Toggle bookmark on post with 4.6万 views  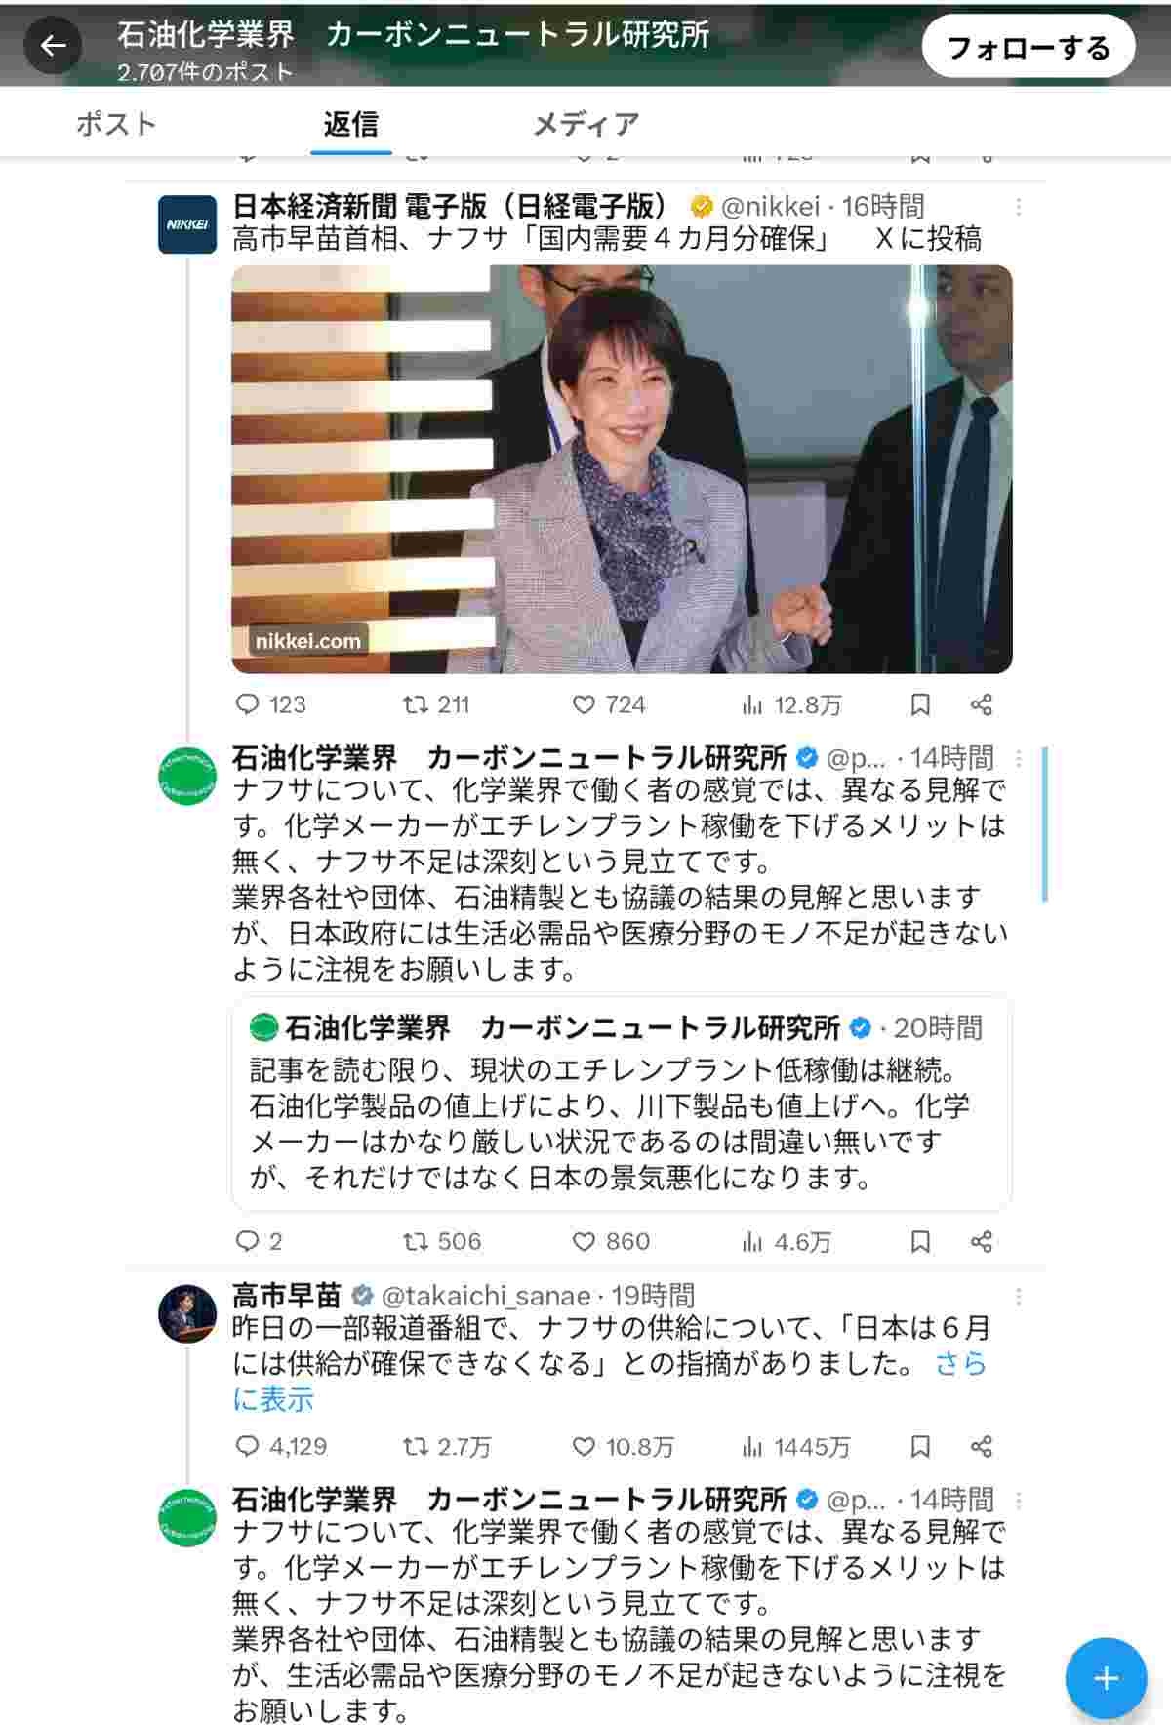919,1241
